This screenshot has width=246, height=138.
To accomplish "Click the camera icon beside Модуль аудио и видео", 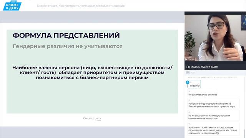I will point(188,67).
